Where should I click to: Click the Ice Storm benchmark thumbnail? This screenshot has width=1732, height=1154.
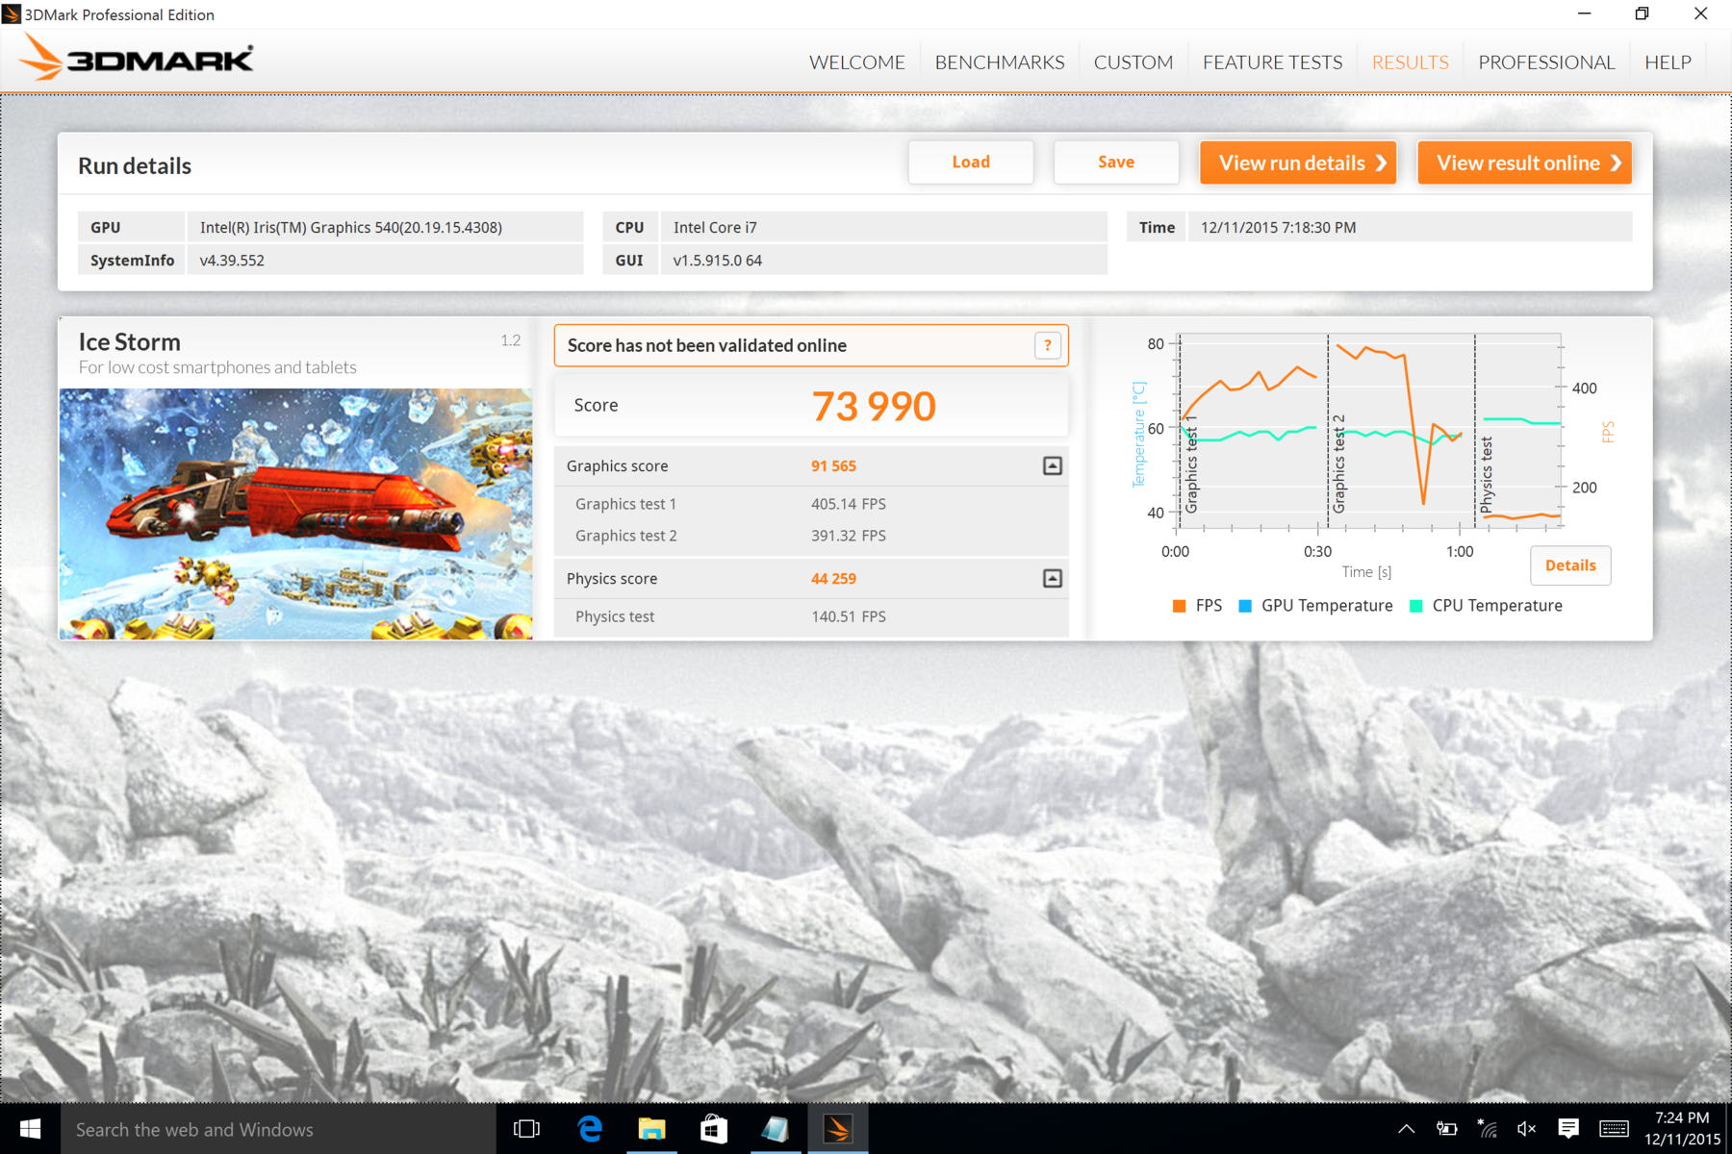click(295, 514)
